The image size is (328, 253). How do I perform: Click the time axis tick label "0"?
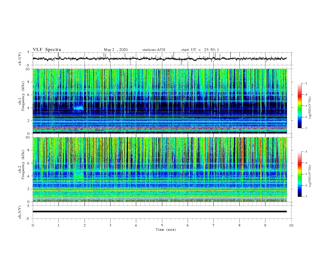tap(33, 225)
